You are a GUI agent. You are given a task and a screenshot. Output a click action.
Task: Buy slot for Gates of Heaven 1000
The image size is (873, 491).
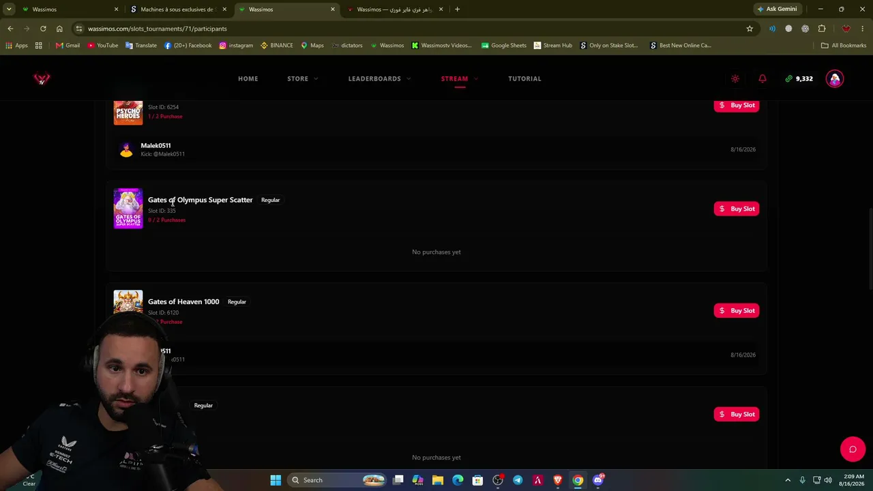click(737, 310)
